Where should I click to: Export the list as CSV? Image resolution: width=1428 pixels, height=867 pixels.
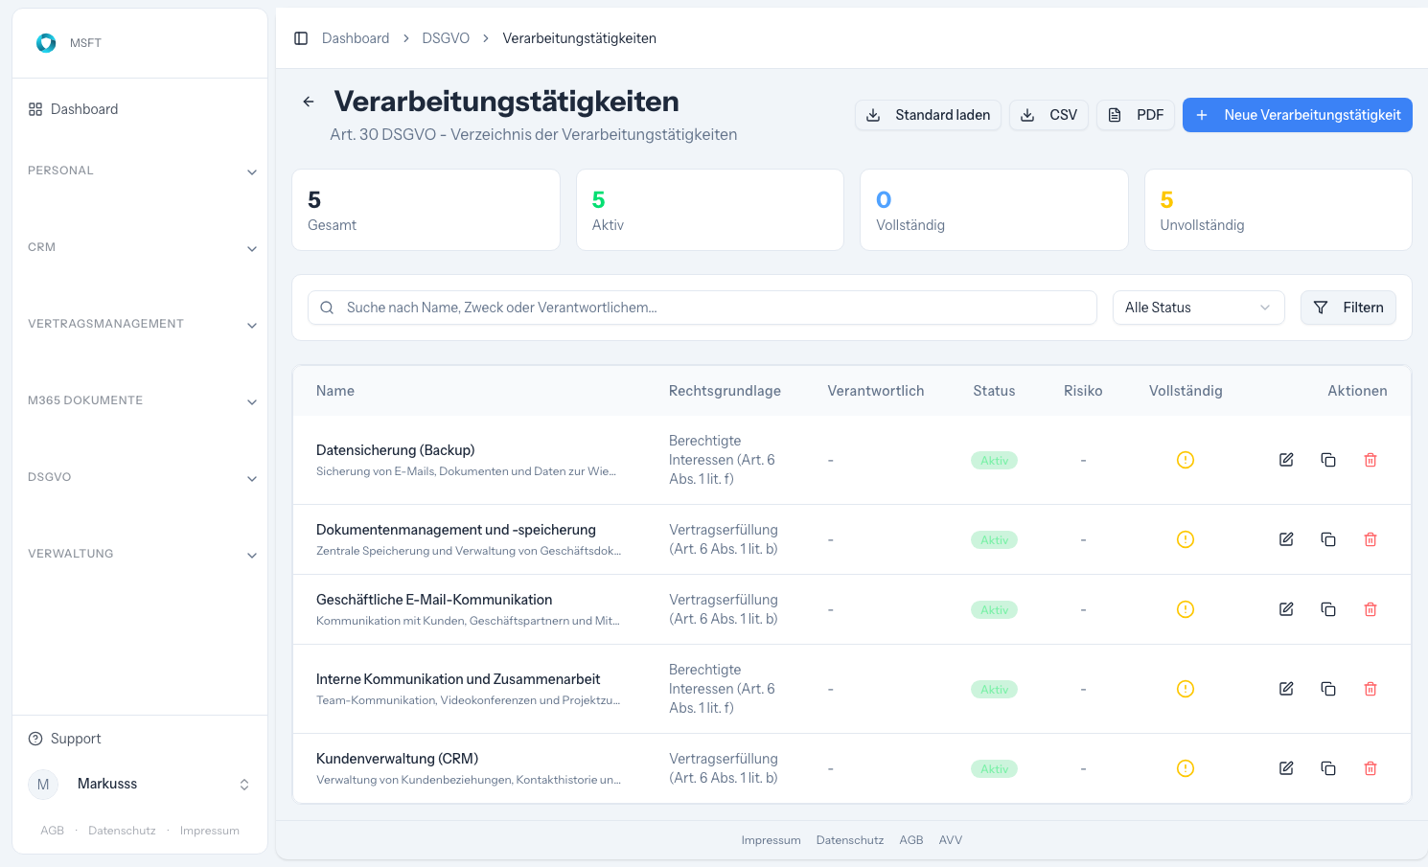coord(1048,115)
